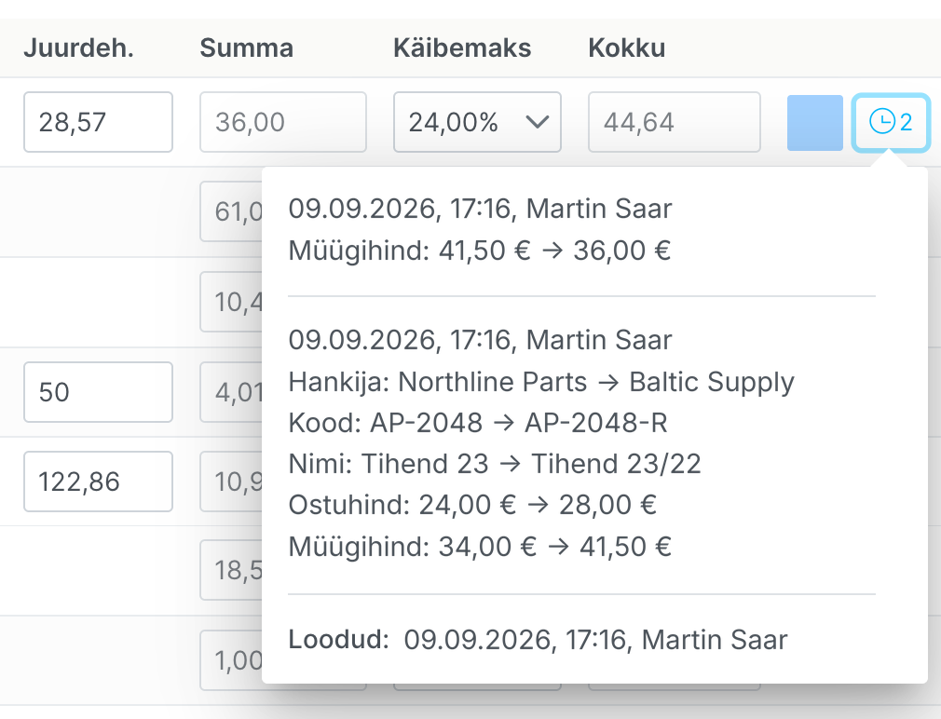Click the dropdown chevron next to 24,00%
The width and height of the screenshot is (941, 719).
537,122
